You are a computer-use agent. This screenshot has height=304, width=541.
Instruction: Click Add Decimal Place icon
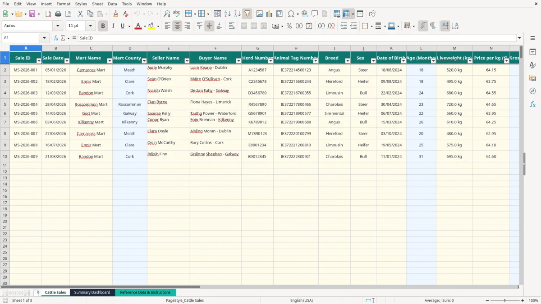tap(321, 26)
